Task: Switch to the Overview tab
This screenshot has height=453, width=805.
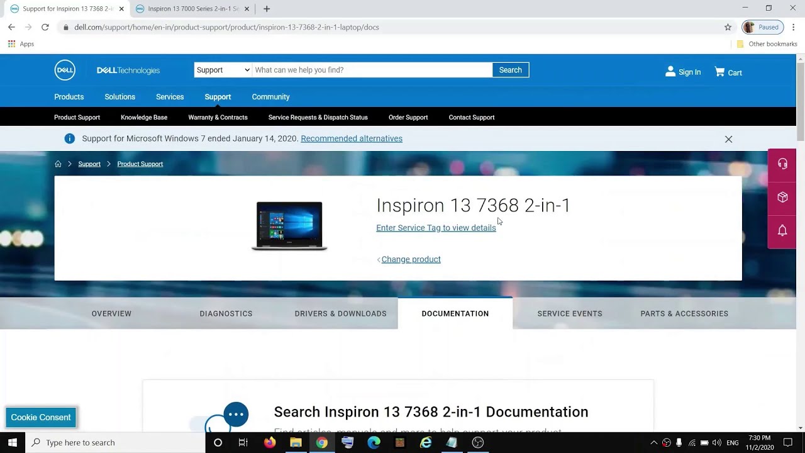Action: (x=111, y=313)
